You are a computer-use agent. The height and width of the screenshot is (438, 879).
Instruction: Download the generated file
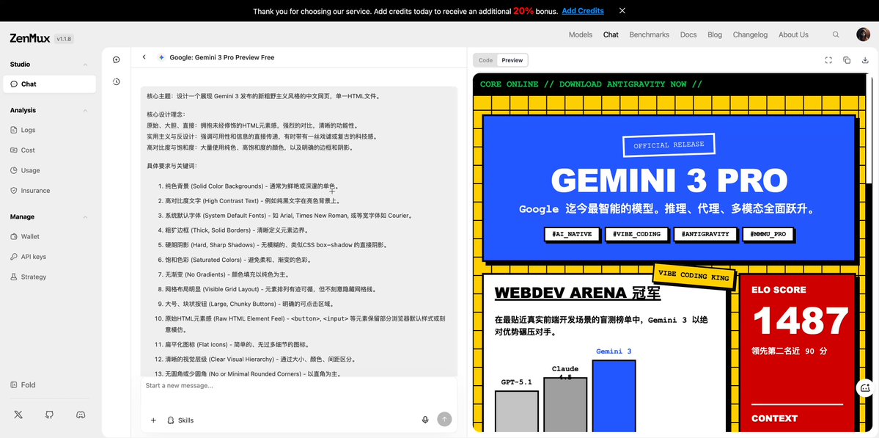(865, 60)
